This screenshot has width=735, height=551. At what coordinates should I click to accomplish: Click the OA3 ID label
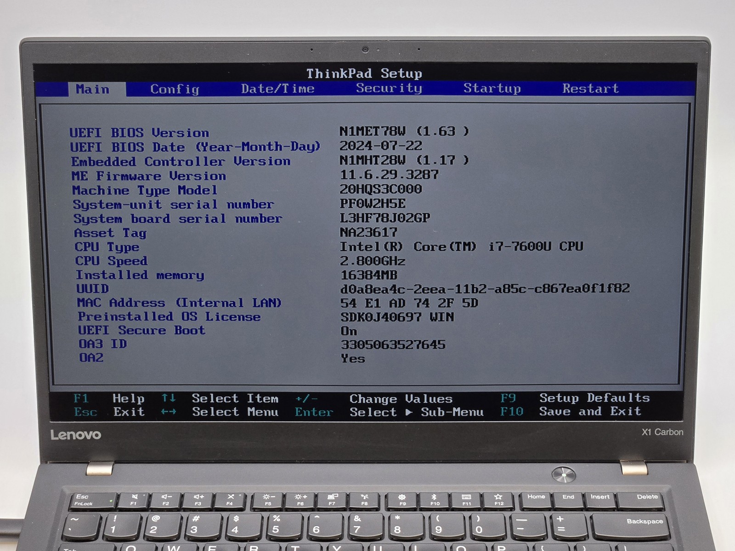(103, 344)
